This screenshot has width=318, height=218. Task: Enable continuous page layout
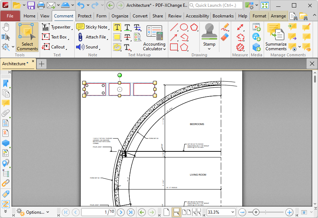click(176, 212)
